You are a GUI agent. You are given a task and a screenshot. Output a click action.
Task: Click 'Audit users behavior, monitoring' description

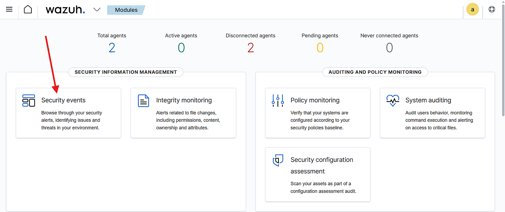[x=439, y=120]
